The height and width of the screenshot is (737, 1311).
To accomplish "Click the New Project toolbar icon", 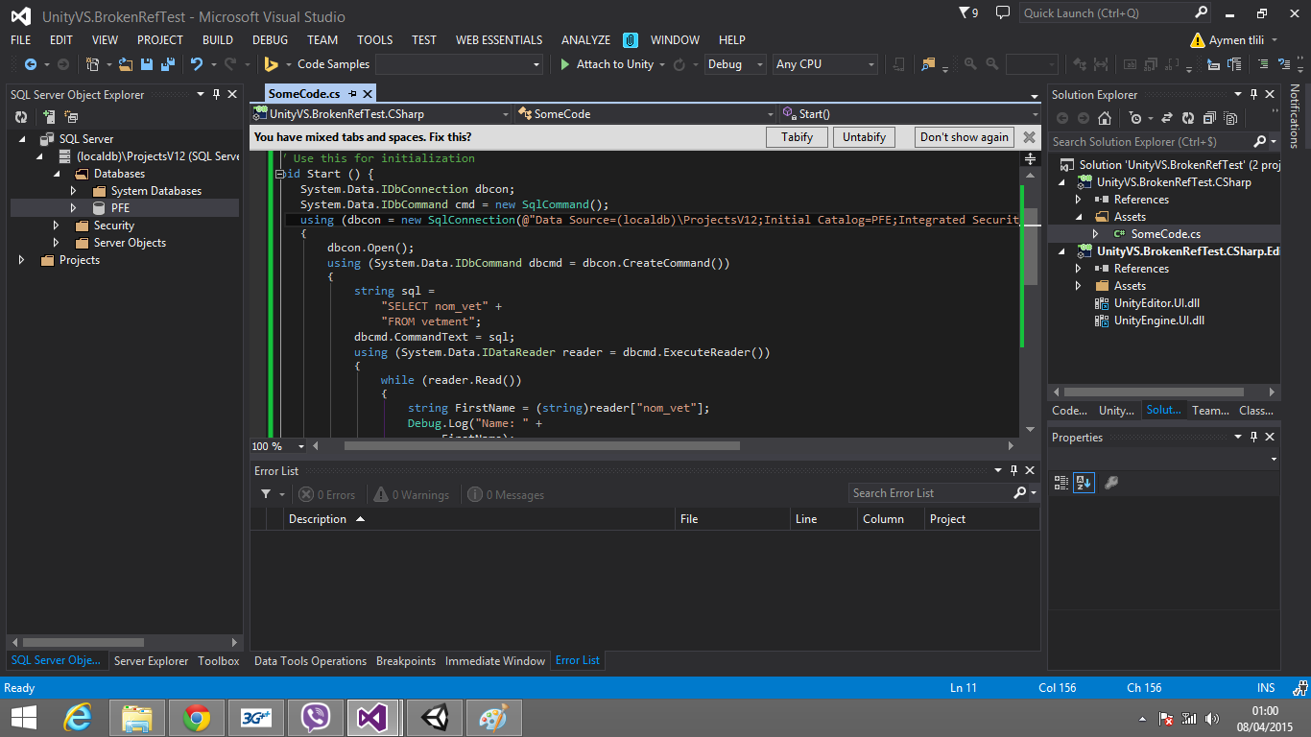I will point(92,64).
